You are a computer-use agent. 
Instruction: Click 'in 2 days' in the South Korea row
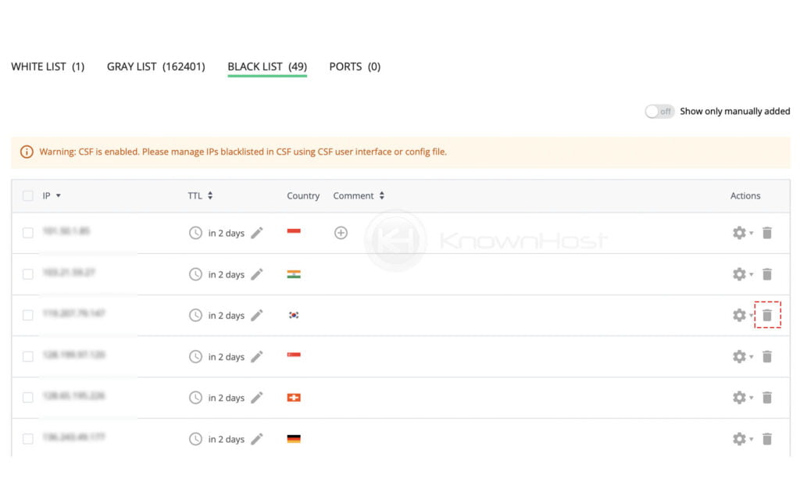[226, 316]
